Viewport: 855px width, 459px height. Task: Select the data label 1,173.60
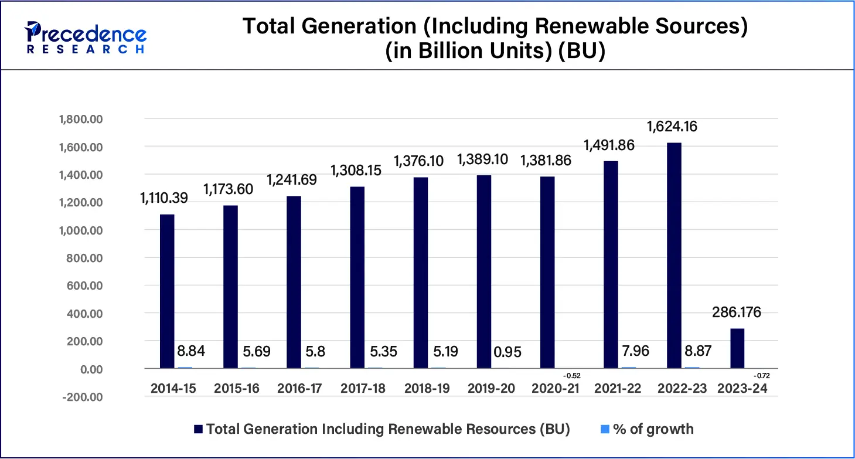[228, 189]
